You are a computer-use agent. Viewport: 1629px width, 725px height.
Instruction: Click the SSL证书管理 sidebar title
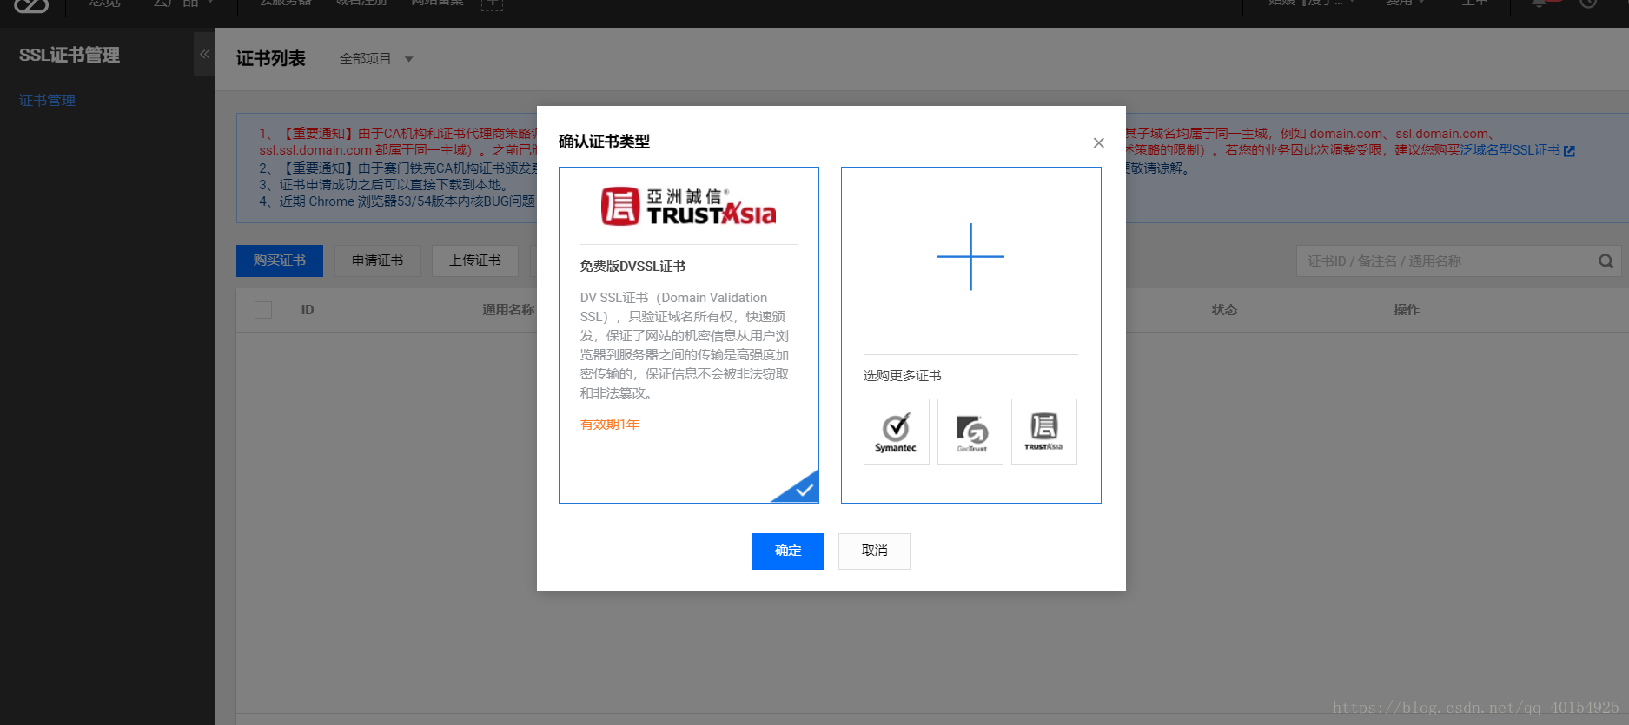pyautogui.click(x=70, y=55)
